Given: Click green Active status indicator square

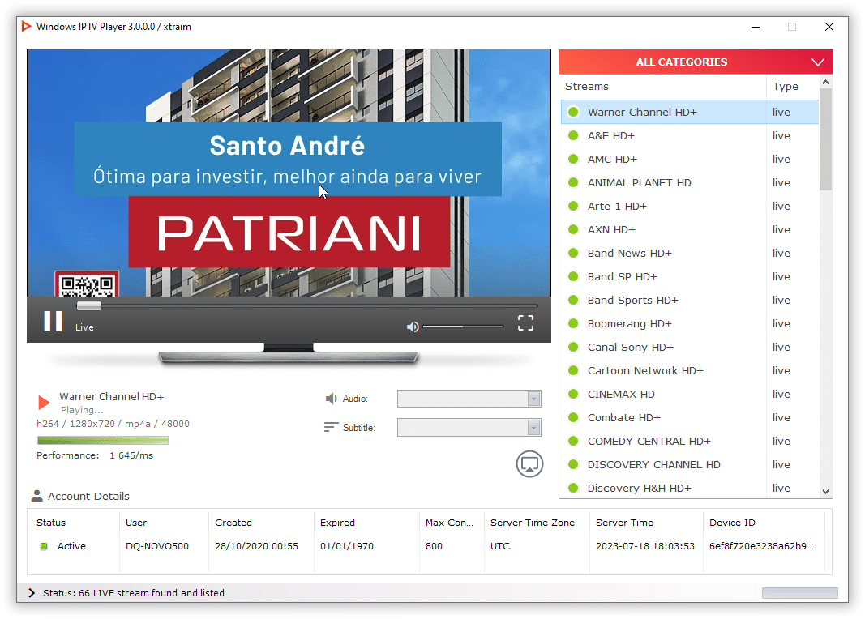Looking at the screenshot, I should tap(44, 546).
